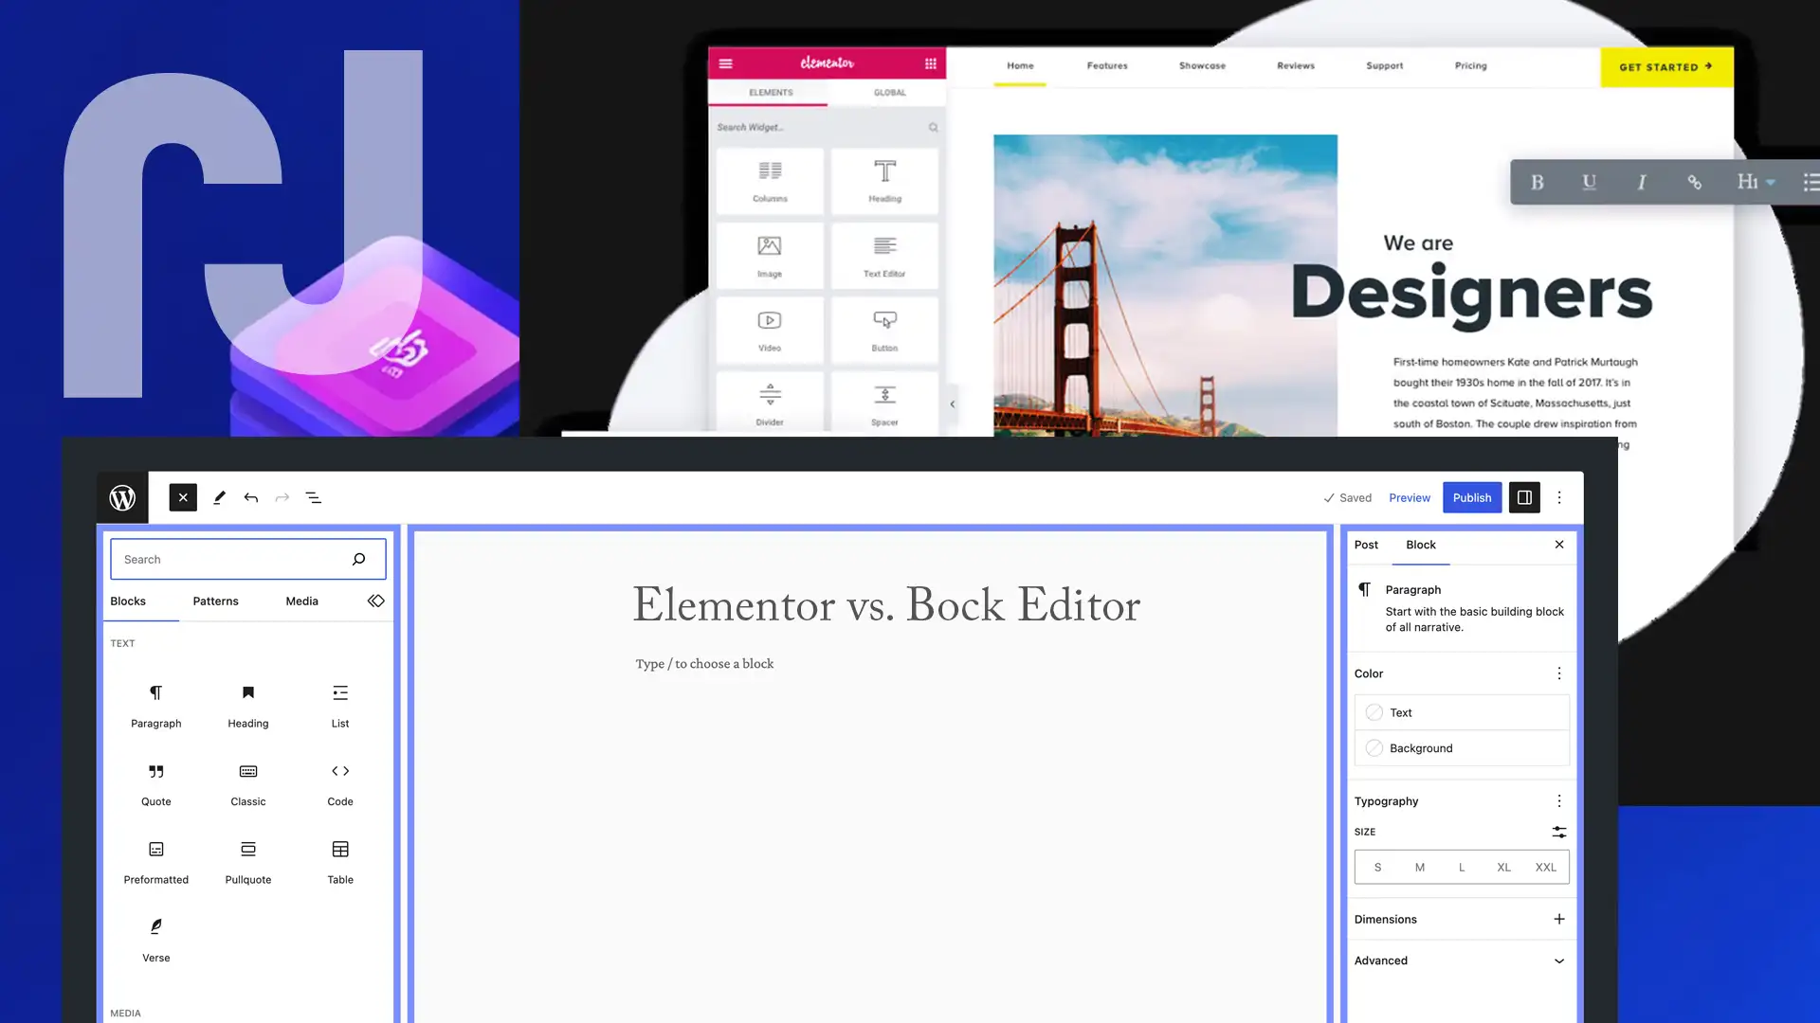Select the Elementor Columns widget
This screenshot has width=1820, height=1023.
point(770,180)
